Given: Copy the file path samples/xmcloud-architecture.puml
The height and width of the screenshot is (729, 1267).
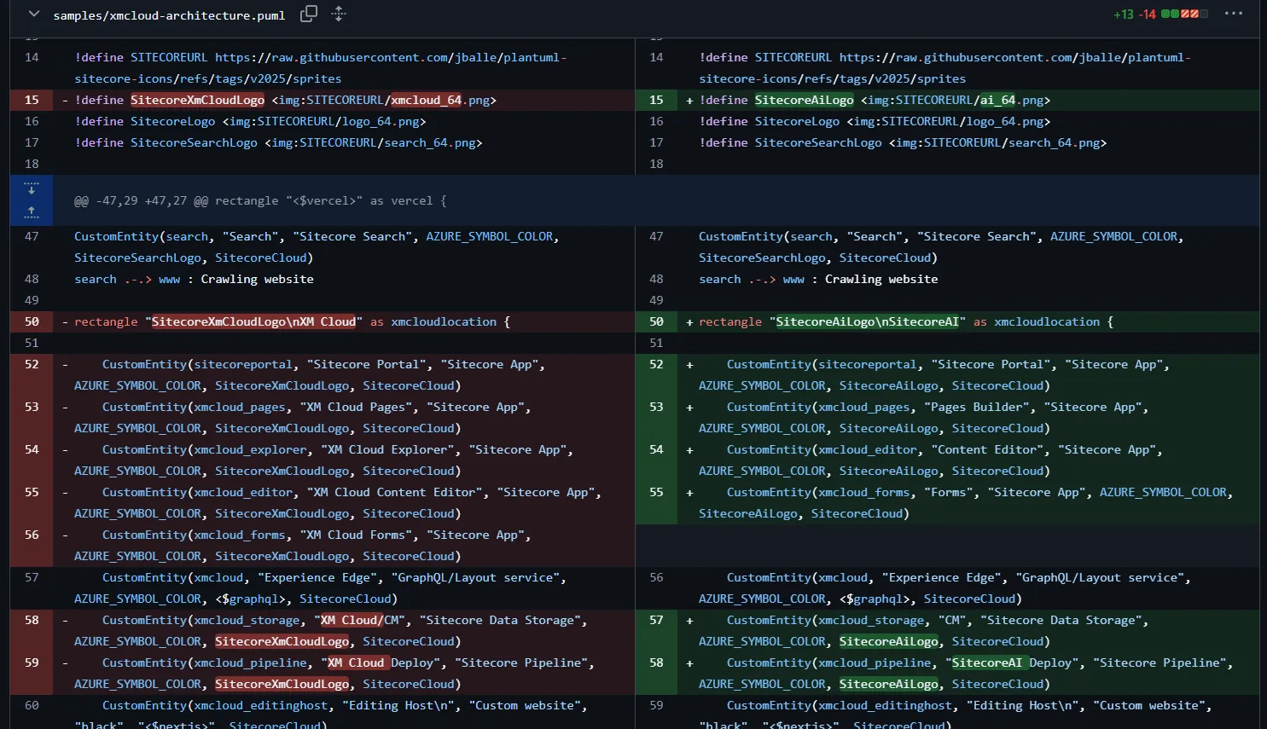Looking at the screenshot, I should (308, 14).
